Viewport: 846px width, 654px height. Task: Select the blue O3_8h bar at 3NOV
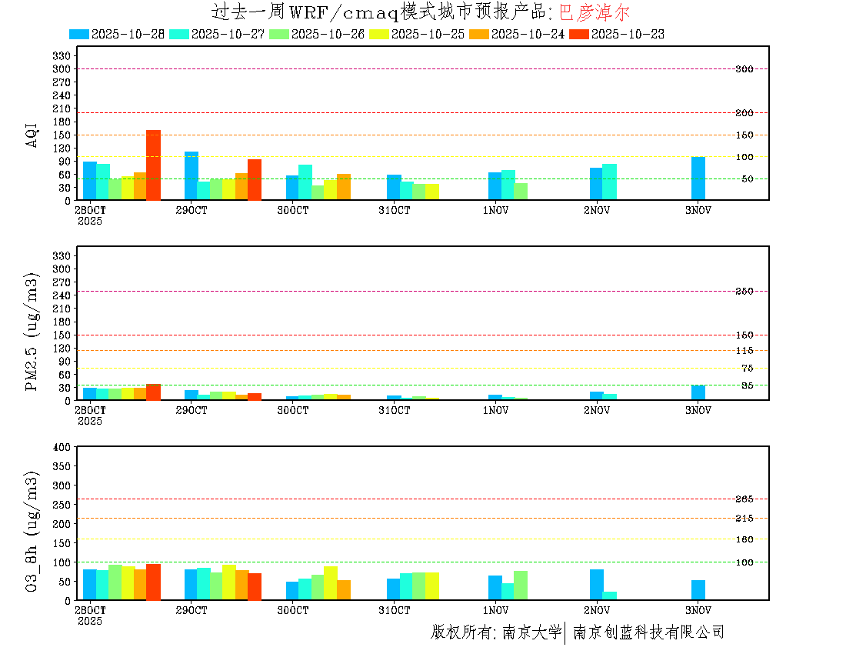(698, 589)
